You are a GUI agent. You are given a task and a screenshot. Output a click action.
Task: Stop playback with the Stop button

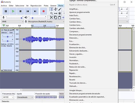[x=21, y=11]
